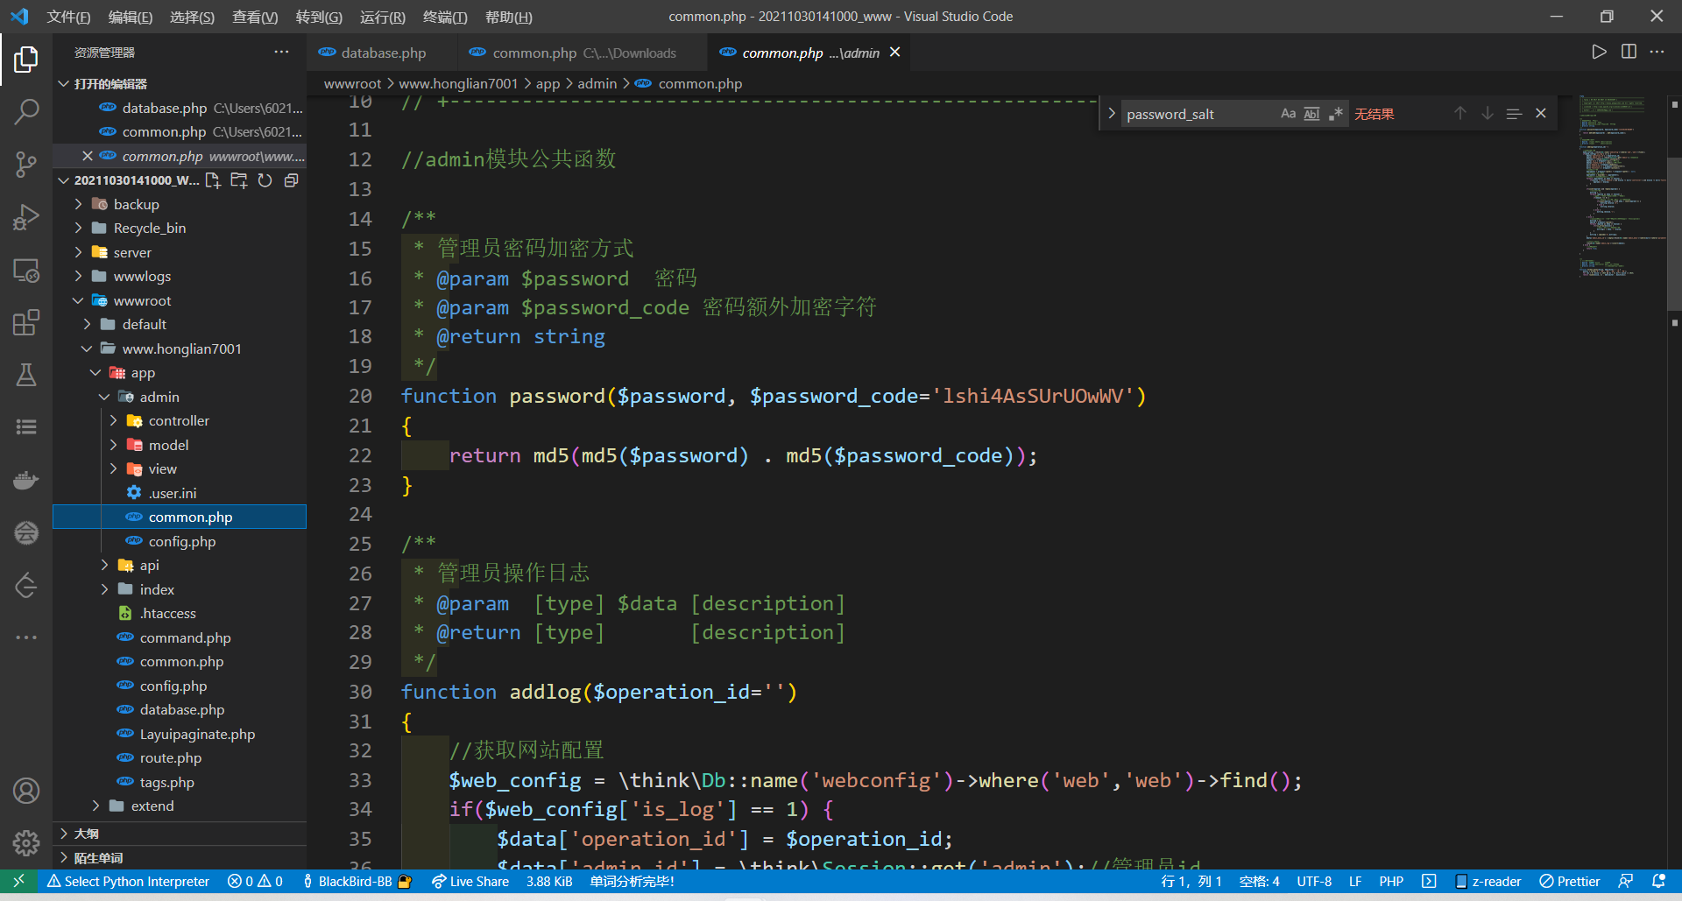The height and width of the screenshot is (901, 1682).
Task: Expand the server folder
Action: point(78,252)
